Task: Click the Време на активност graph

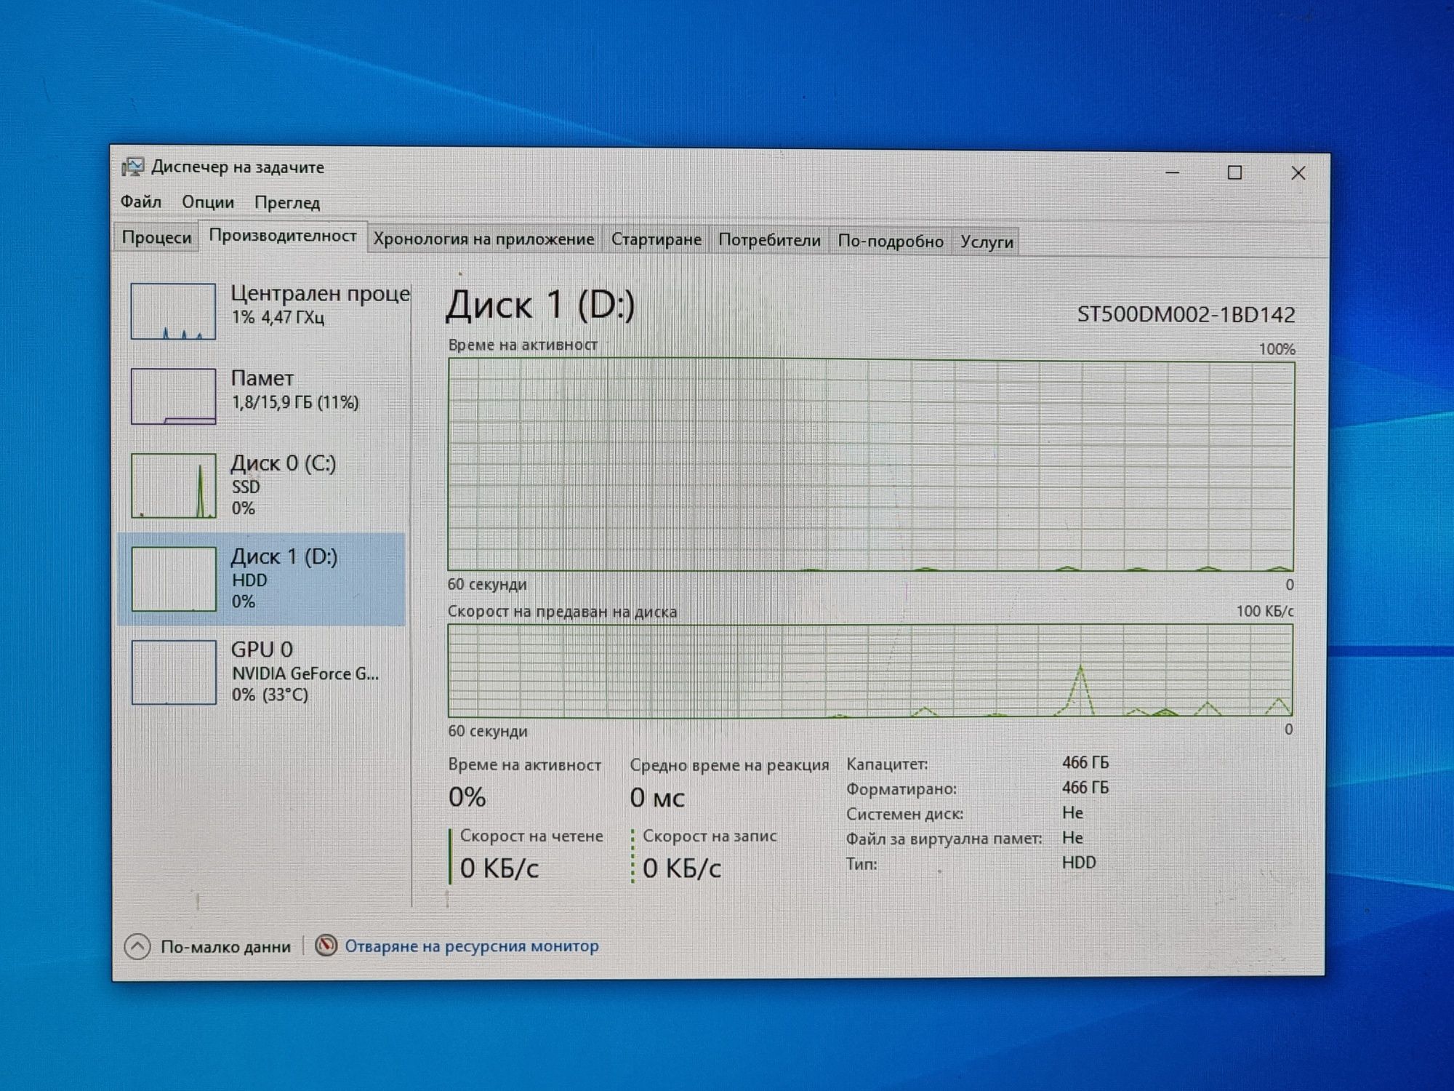Action: [871, 465]
